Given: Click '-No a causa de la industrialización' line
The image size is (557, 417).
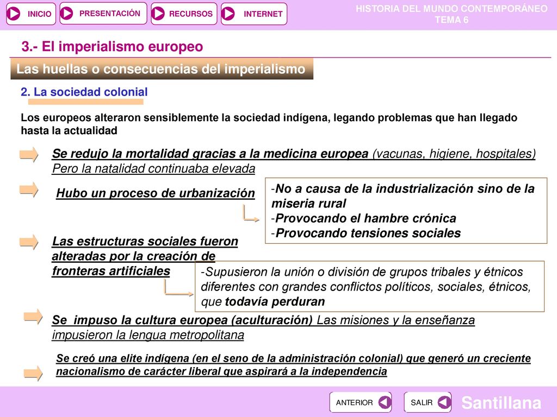Looking at the screenshot, I should click(403, 188).
